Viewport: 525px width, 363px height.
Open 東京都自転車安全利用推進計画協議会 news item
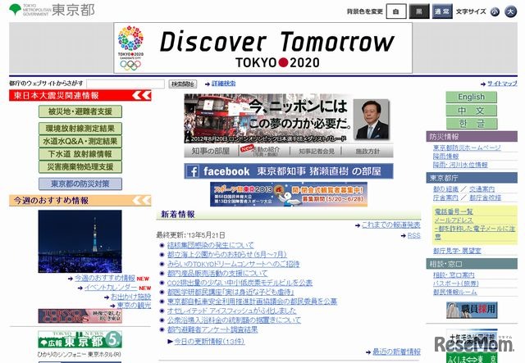tap(252, 302)
